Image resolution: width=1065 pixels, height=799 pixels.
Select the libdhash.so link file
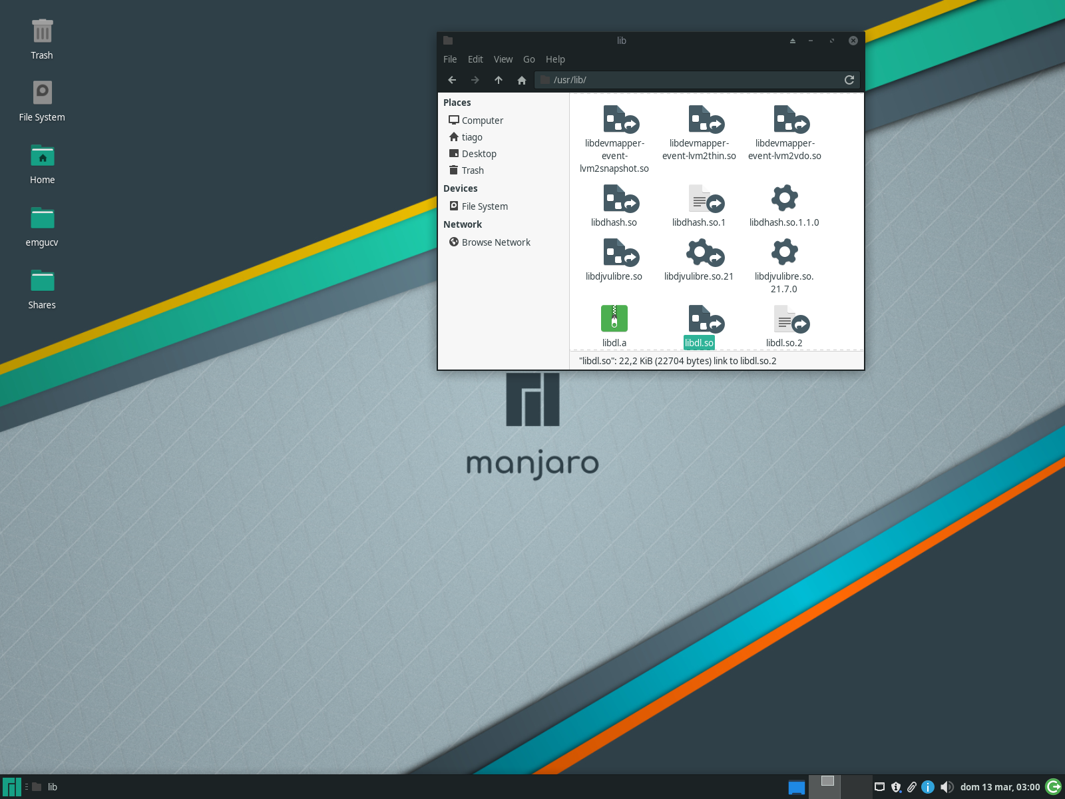click(620, 198)
